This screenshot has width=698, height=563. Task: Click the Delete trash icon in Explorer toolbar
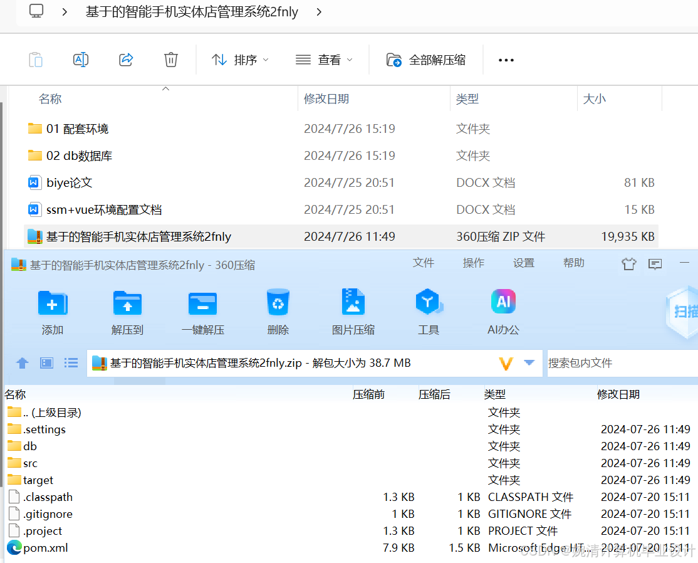(171, 60)
